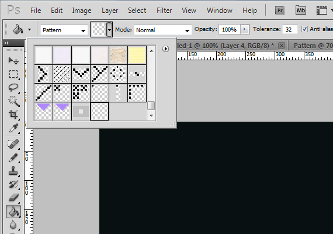Open the pattern picker arrow next to the swatch
The image size is (333, 234).
pyautogui.click(x=109, y=29)
